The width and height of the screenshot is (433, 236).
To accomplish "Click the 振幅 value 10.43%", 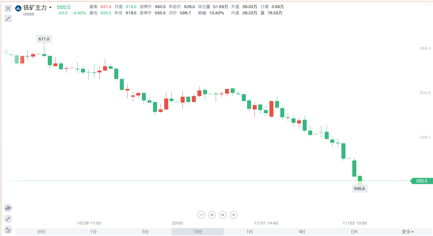I will click(217, 13).
